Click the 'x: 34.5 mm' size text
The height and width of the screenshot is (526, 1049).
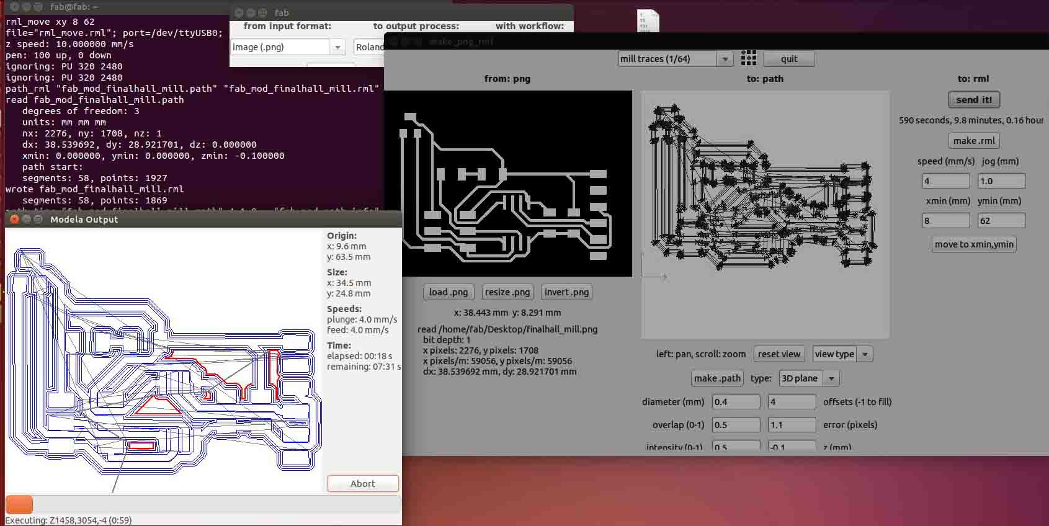[349, 283]
